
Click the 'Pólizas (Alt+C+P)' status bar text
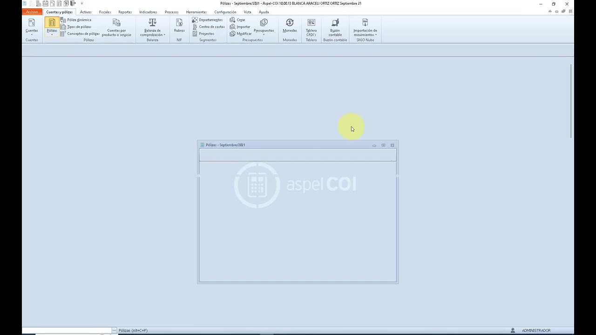coord(133,330)
